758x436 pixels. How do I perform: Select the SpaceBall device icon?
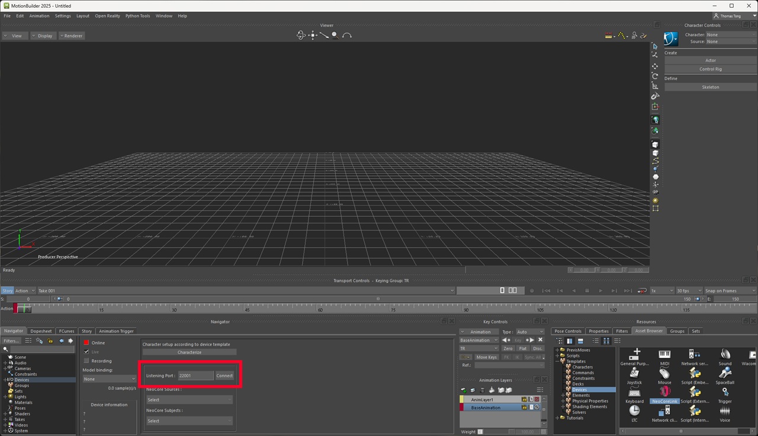[725, 373]
